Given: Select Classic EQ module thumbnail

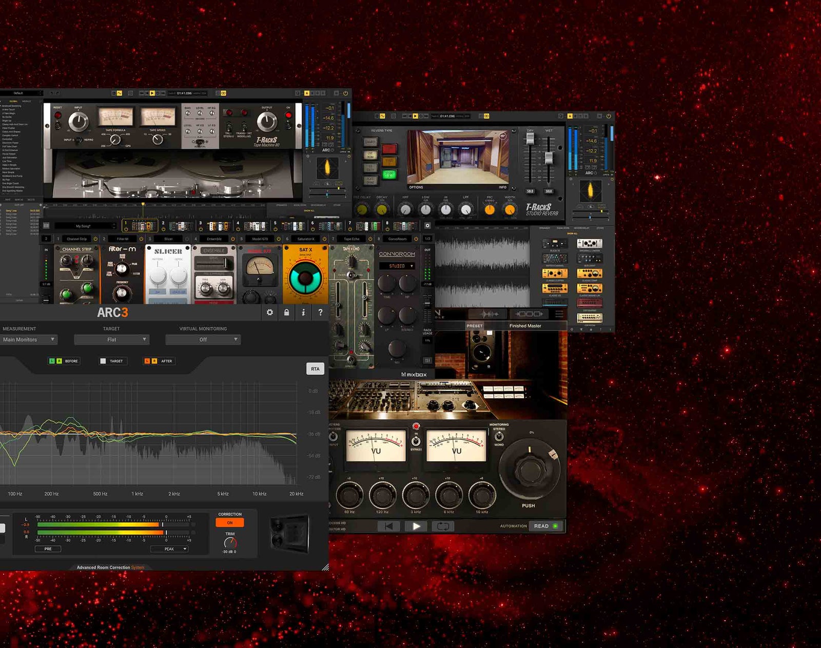Looking at the screenshot, I should 555,288.
